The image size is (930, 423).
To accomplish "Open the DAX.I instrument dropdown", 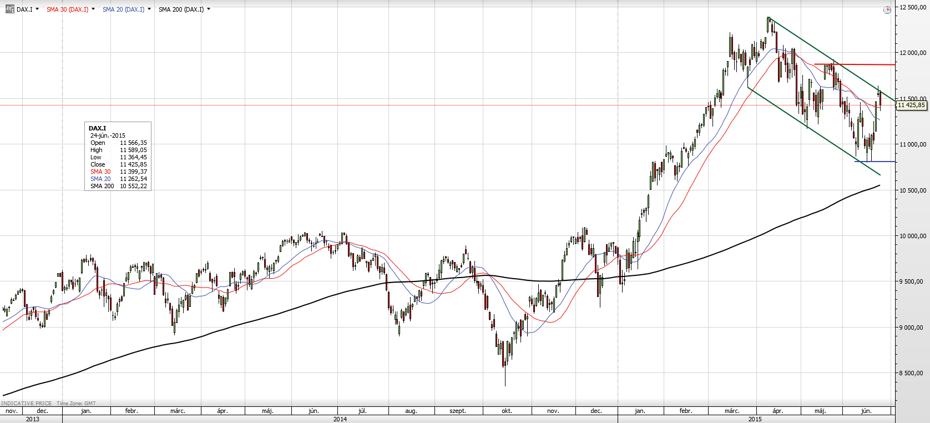I will (x=37, y=9).
